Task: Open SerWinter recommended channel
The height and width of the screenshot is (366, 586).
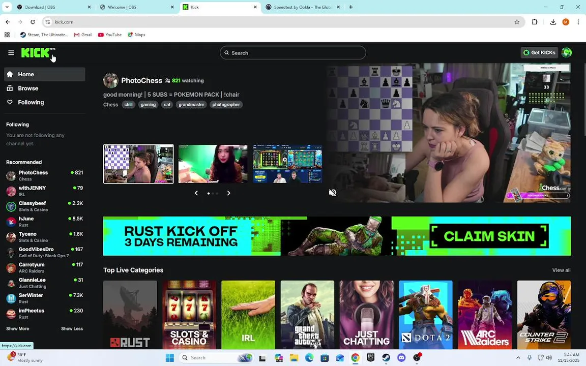Action: [44, 298]
